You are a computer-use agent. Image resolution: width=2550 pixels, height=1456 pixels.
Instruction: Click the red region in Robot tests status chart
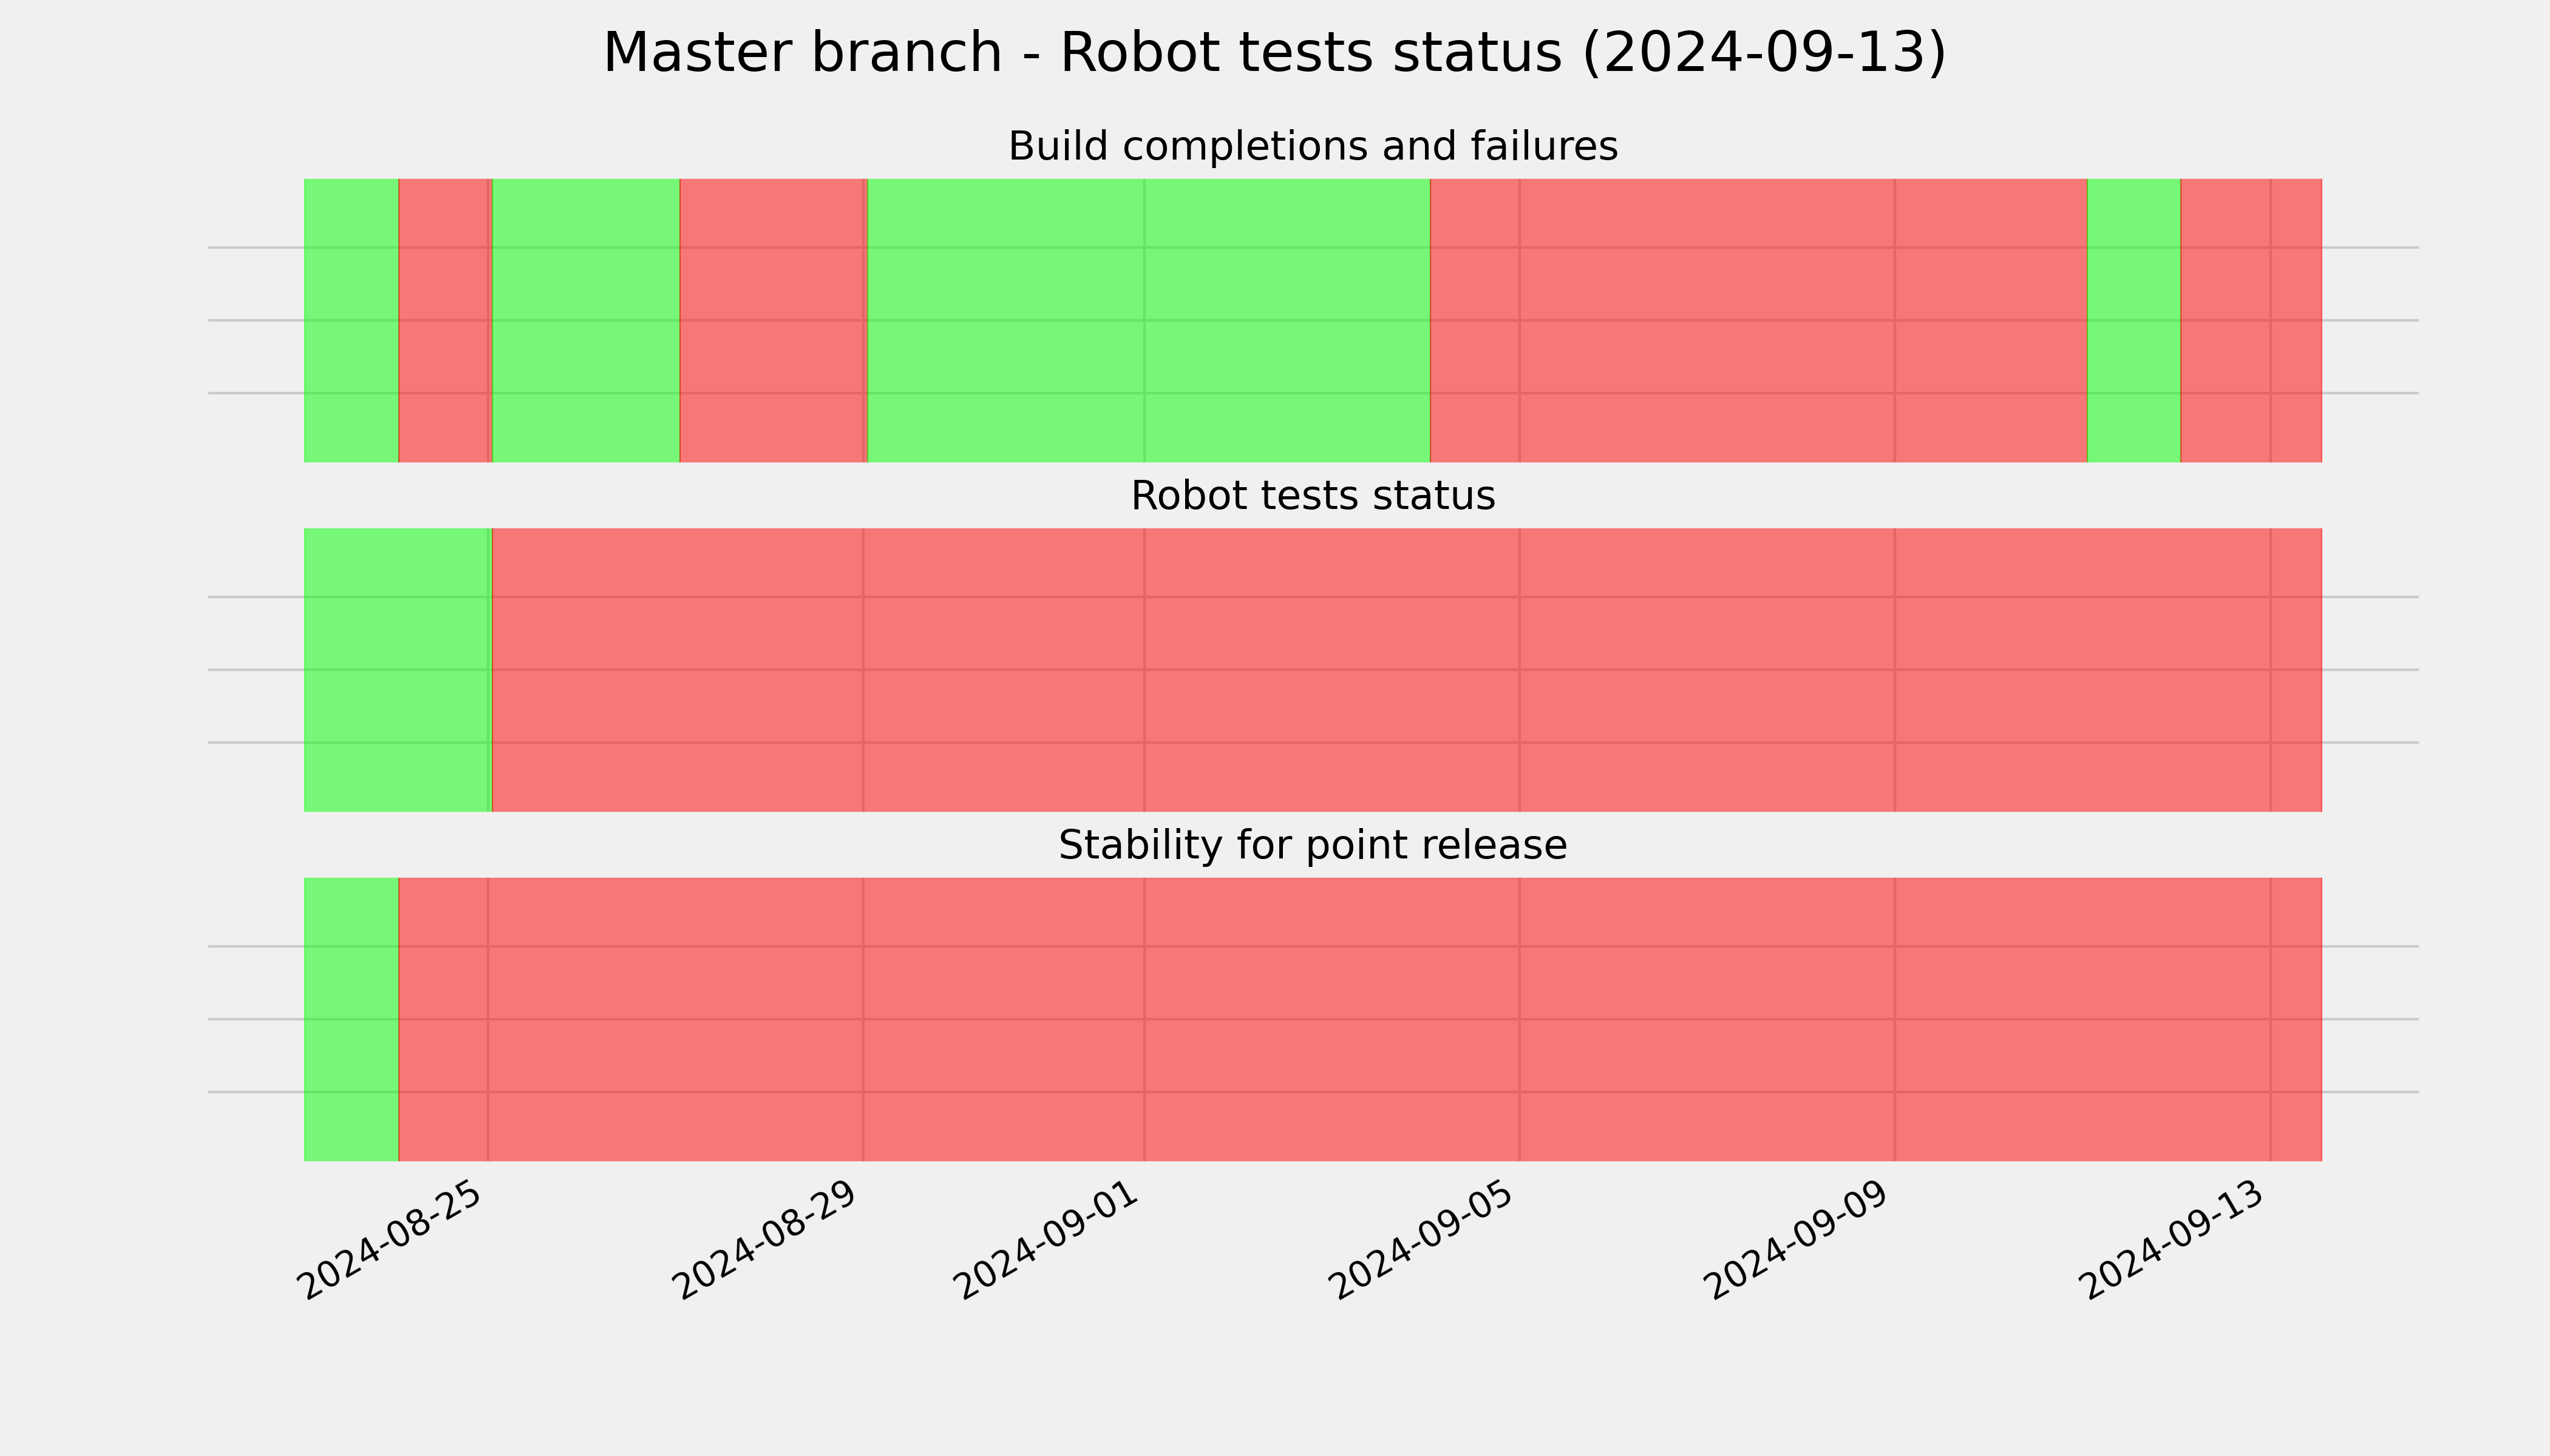(1407, 670)
